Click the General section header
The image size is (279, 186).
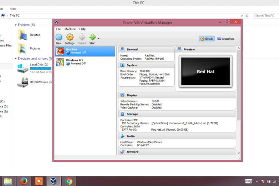tap(146, 49)
